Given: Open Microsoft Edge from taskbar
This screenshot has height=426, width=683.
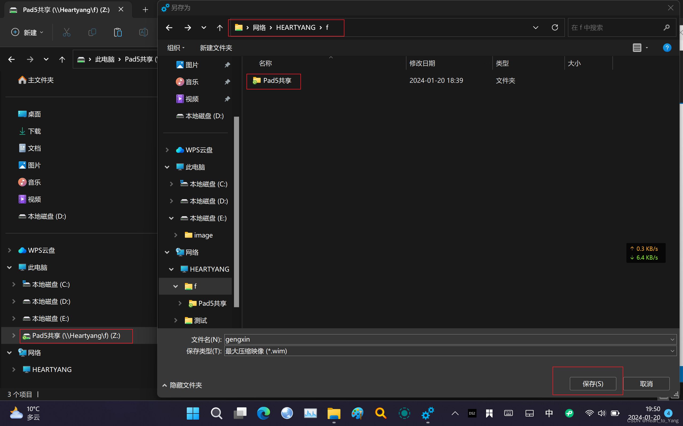Looking at the screenshot, I should coord(263,413).
